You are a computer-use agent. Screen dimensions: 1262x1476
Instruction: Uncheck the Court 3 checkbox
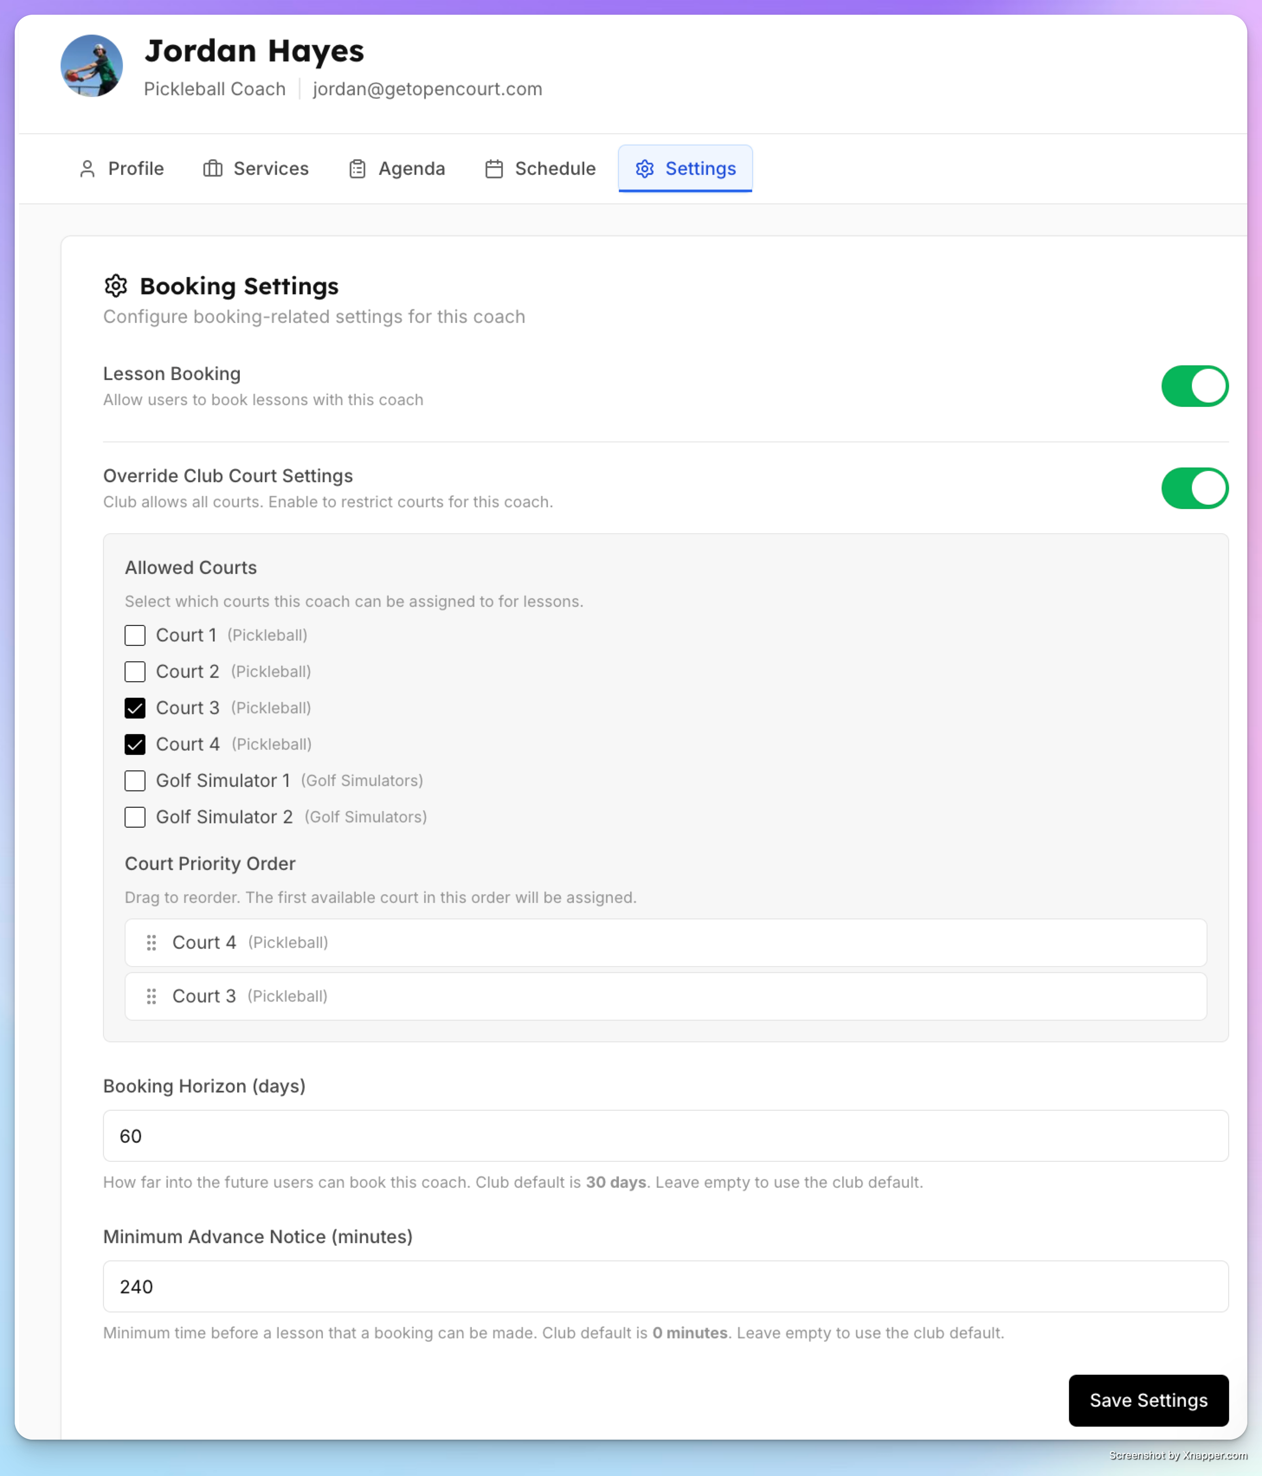[x=135, y=707]
